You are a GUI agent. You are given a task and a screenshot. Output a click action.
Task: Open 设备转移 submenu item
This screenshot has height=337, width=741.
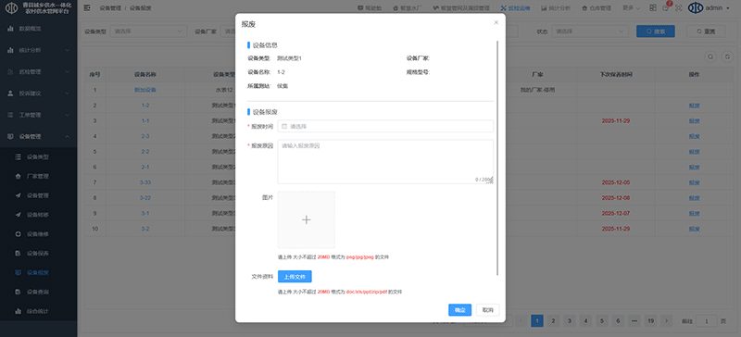pyautogui.click(x=38, y=215)
